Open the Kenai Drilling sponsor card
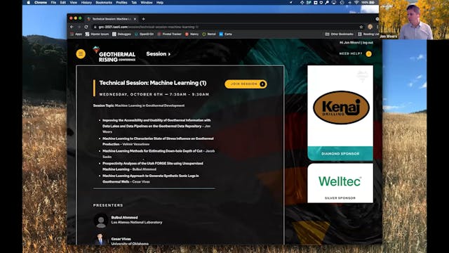This screenshot has width=449, height=253. pos(340,113)
